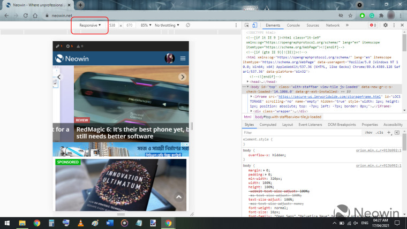Open Windows Start menu
This screenshot has width=407, height=229.
(7, 223)
